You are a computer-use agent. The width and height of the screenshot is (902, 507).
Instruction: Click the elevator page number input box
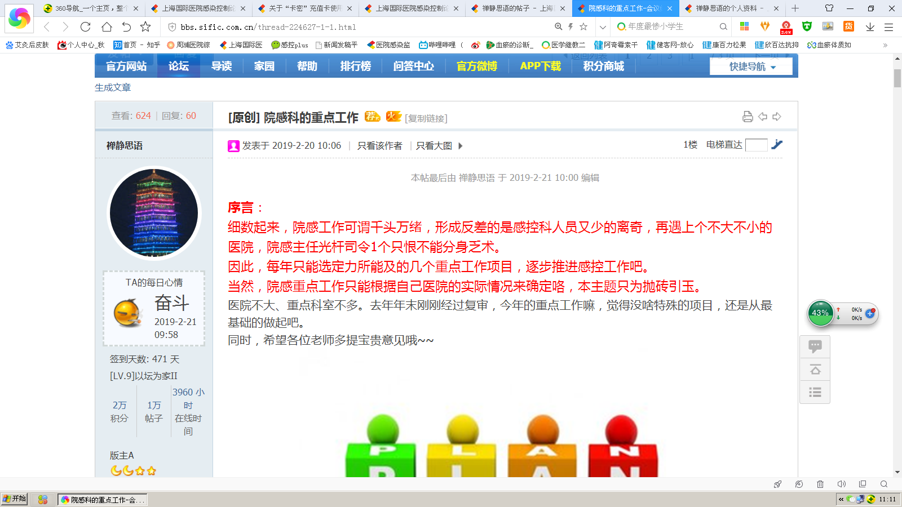point(755,145)
